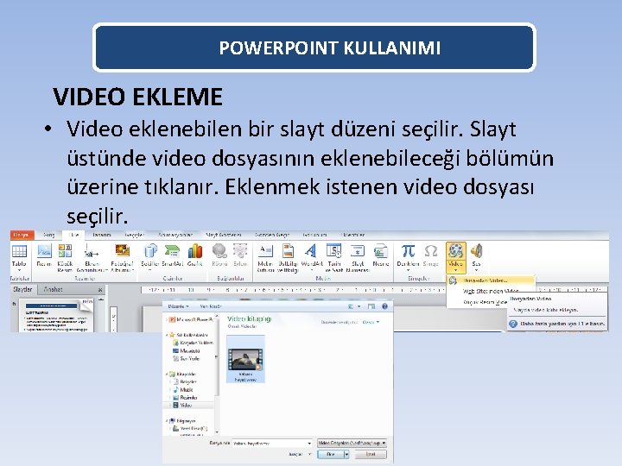Select Müzik in the Kitaplıklar tree
This screenshot has height=466, width=622.
(x=182, y=389)
